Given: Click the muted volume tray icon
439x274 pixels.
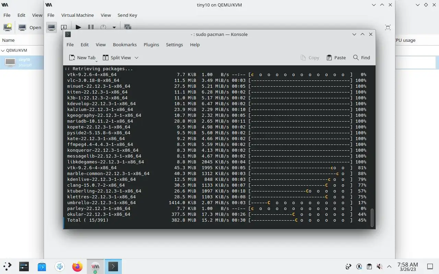Looking at the screenshot, I should (379, 266).
